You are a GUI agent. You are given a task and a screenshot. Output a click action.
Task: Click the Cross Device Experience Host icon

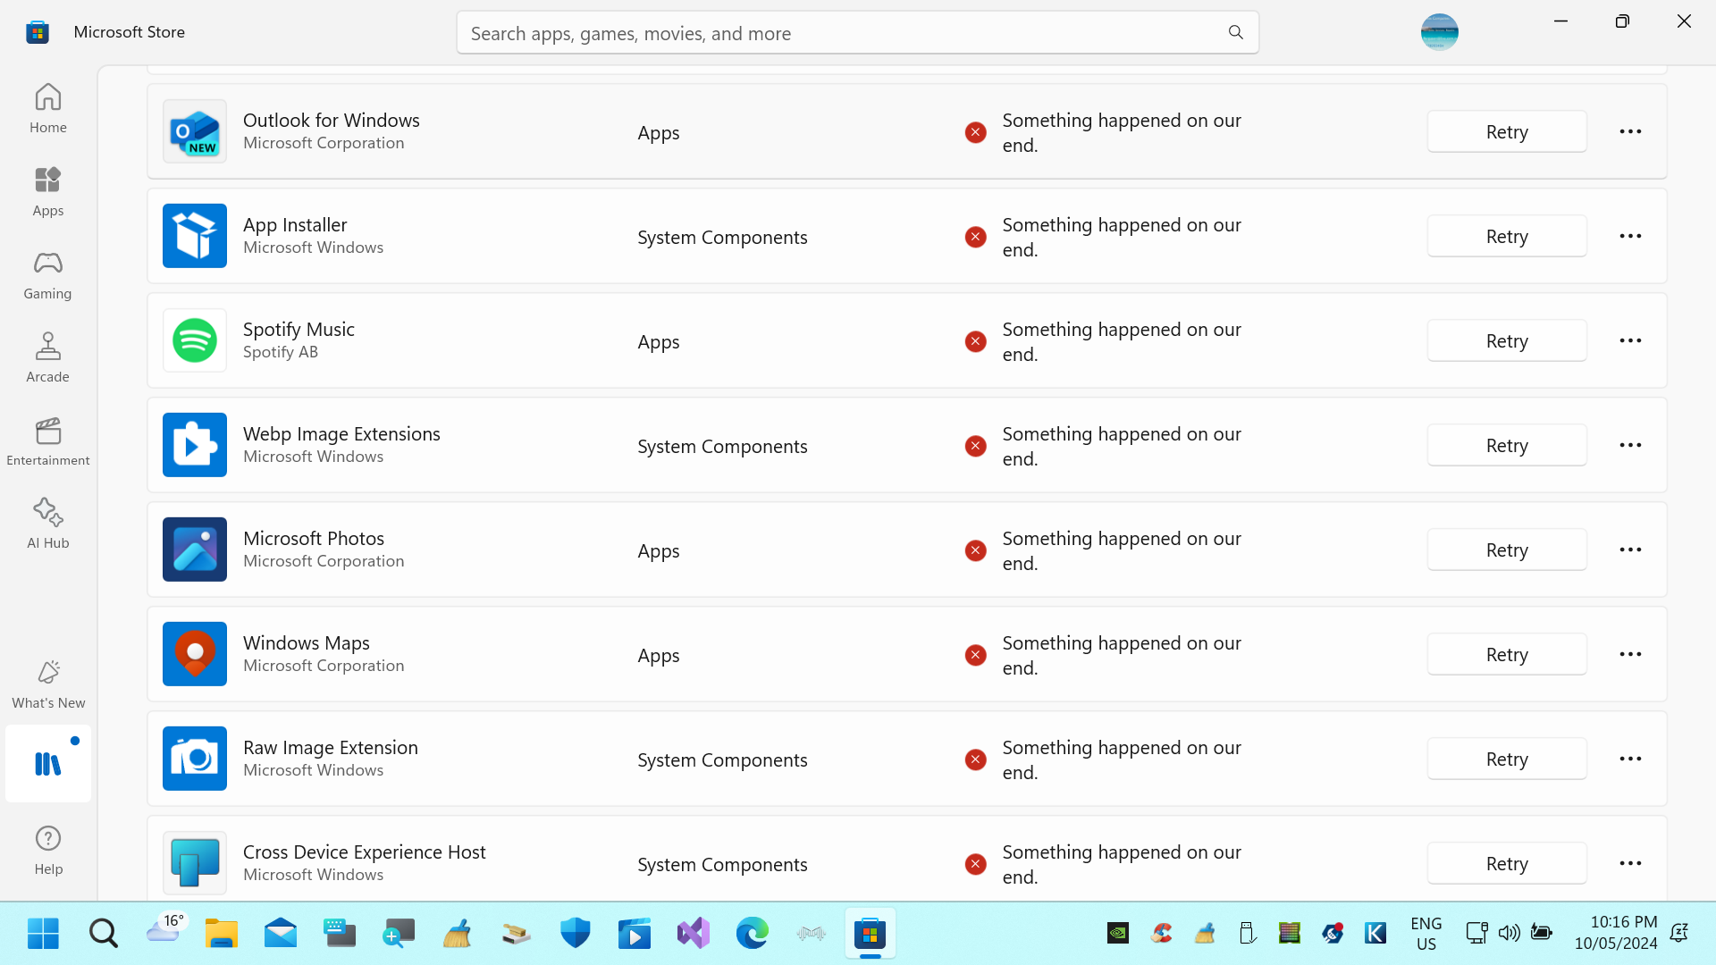click(195, 863)
